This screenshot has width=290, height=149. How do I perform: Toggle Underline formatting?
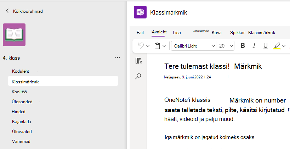pyautogui.click(x=266, y=46)
